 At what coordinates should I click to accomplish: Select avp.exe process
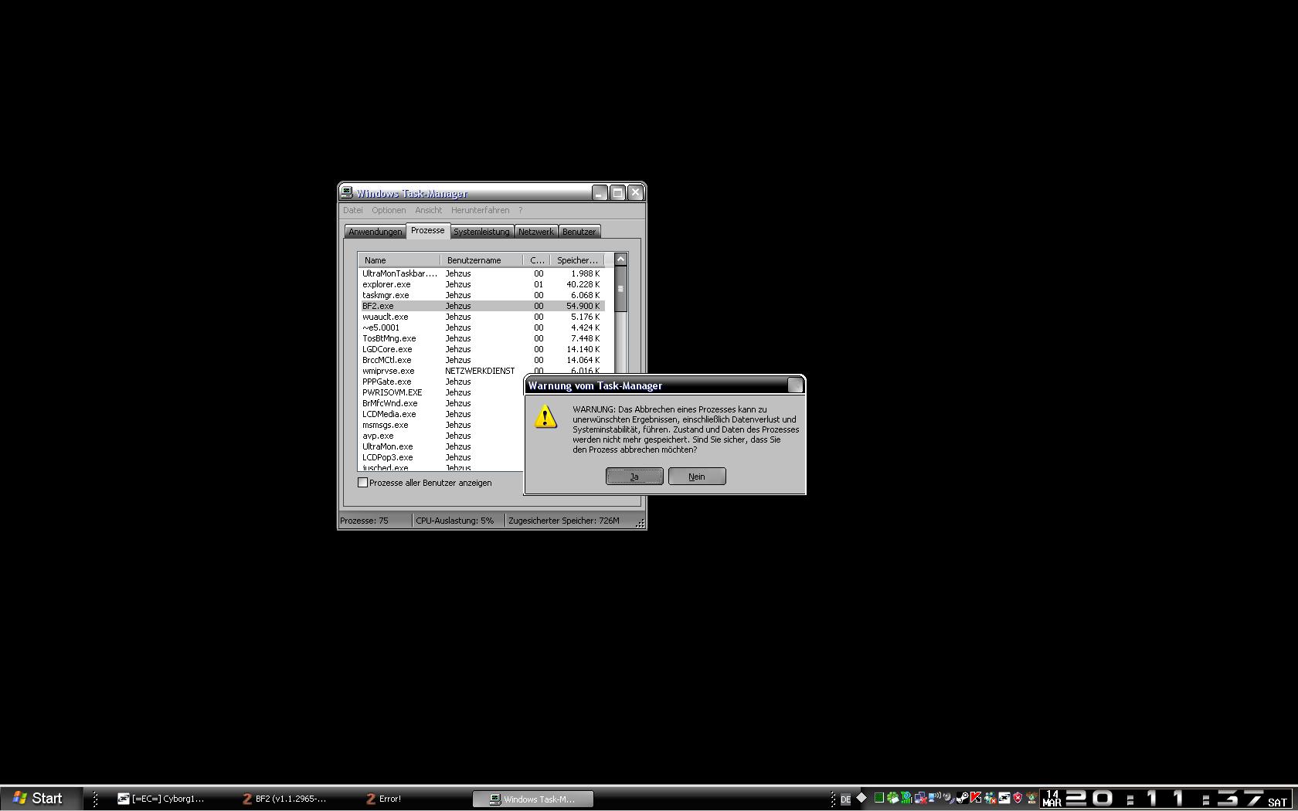[443, 436]
